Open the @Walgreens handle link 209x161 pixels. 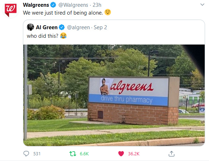tap(73, 5)
